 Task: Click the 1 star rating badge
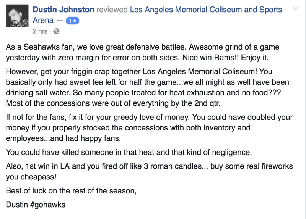pyautogui.click(x=73, y=21)
